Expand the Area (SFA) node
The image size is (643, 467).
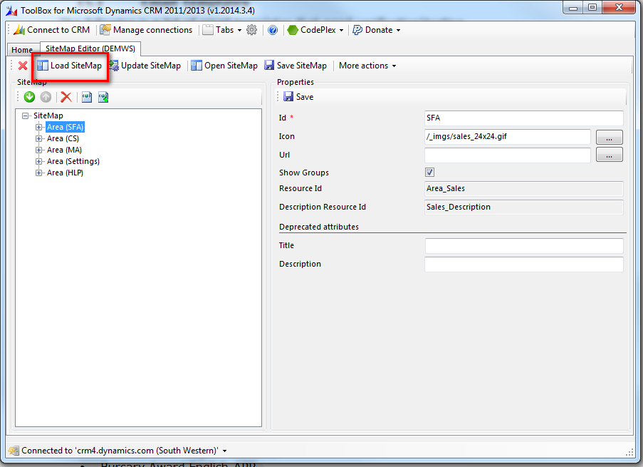coord(38,128)
